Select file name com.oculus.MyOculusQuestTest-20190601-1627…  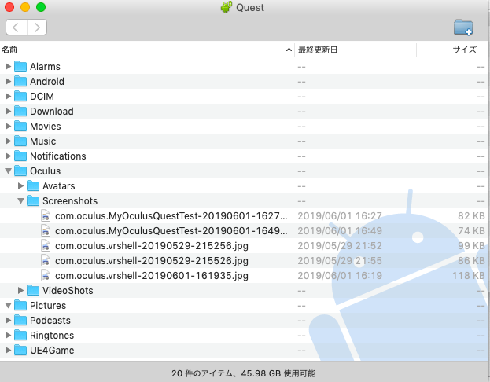click(x=171, y=216)
